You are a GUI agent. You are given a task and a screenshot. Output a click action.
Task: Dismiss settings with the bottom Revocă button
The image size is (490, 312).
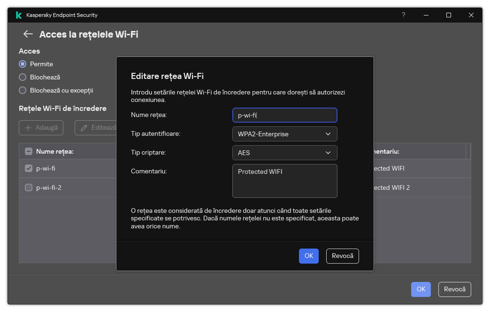point(454,289)
